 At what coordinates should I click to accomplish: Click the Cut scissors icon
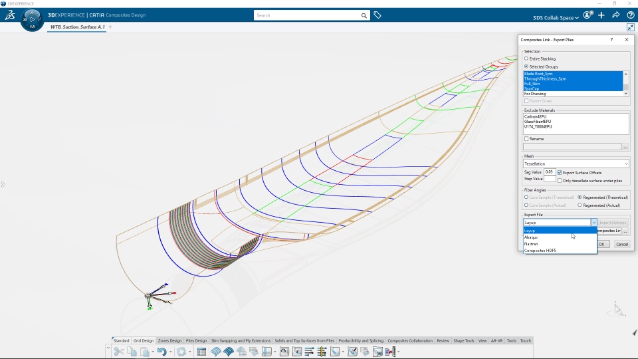[119, 351]
